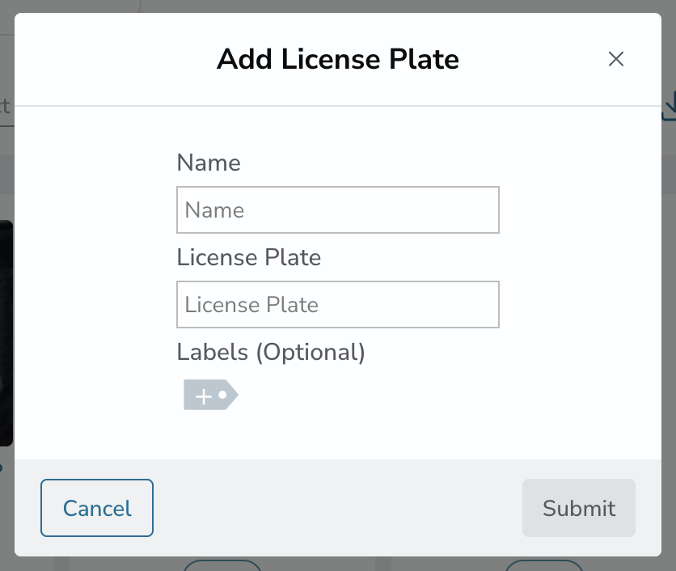The width and height of the screenshot is (676, 571).
Task: Close the Add License Plate dialog
Action: pyautogui.click(x=615, y=59)
